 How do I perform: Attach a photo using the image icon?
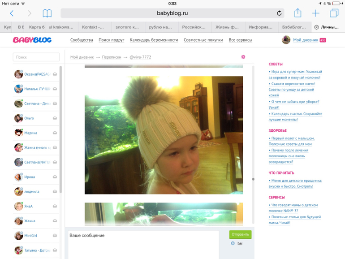coord(240,243)
